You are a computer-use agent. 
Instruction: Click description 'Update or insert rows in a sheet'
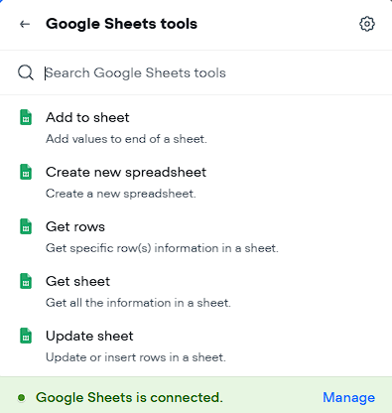[x=136, y=357]
